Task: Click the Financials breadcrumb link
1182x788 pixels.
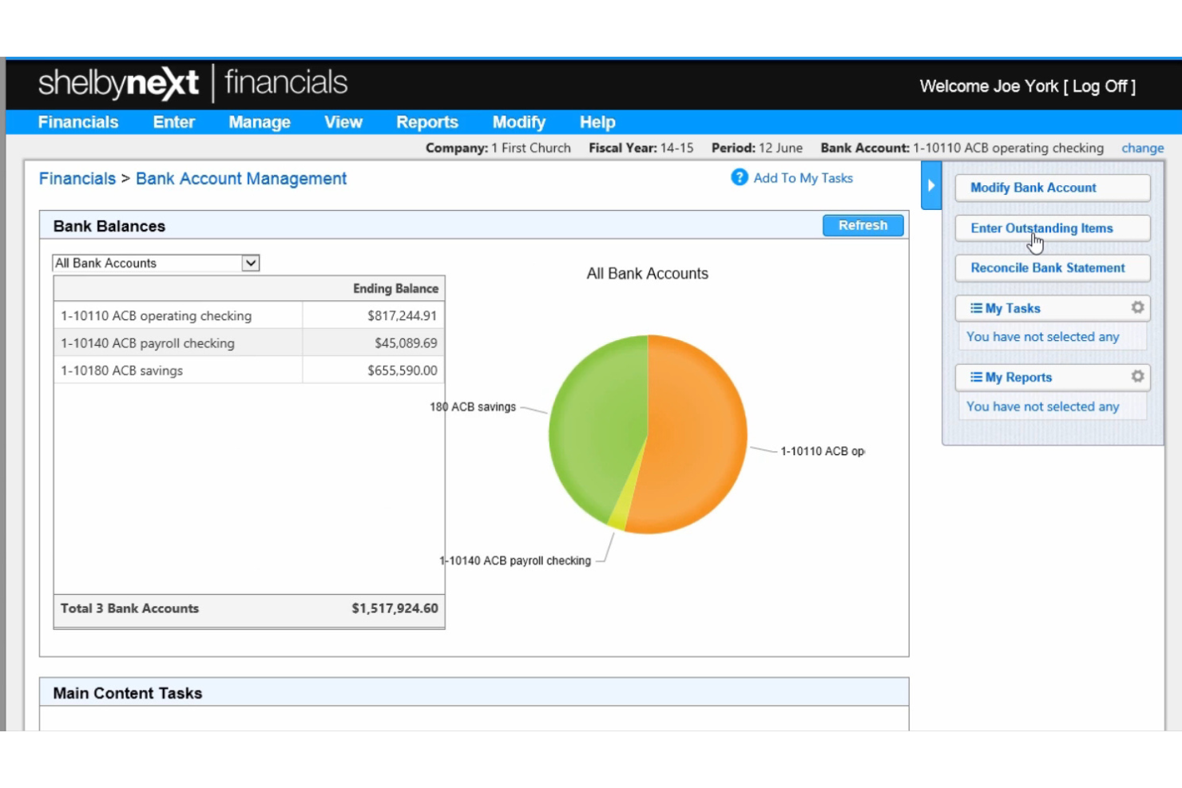Action: [77, 178]
